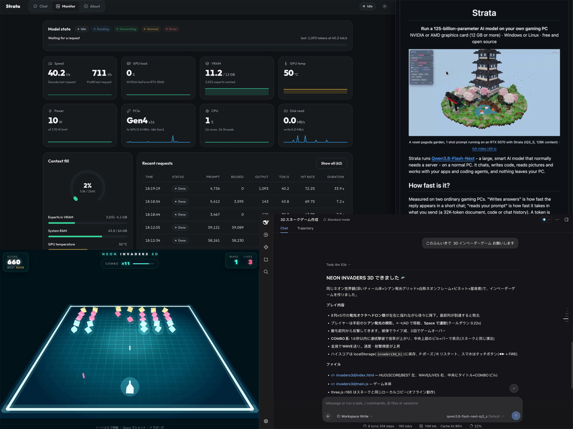Open the folder-plus workspace icon in sidebar
This screenshot has width=573, height=429.
point(266,260)
